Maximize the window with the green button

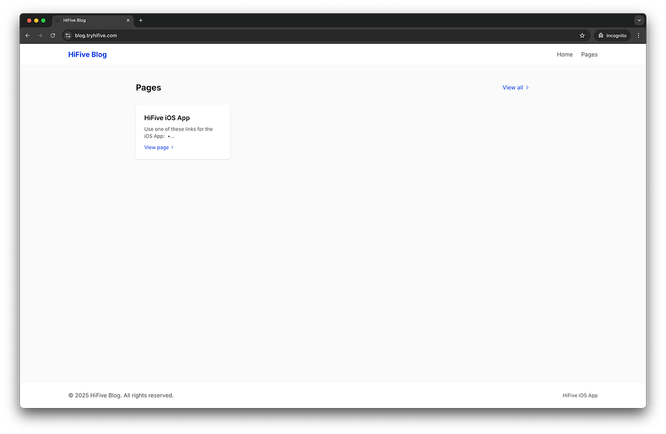coord(43,21)
